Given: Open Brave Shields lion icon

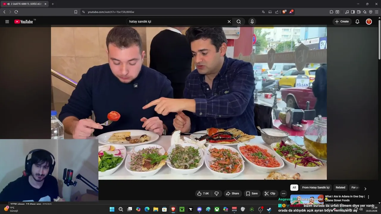Looking at the screenshot, I should pyautogui.click(x=284, y=12).
